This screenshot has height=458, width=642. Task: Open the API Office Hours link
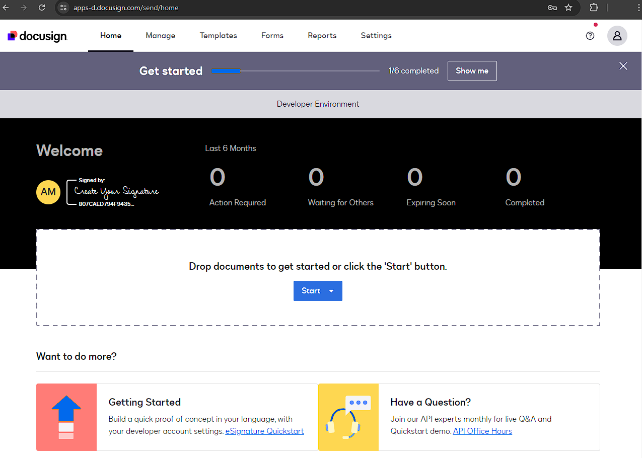tap(482, 431)
